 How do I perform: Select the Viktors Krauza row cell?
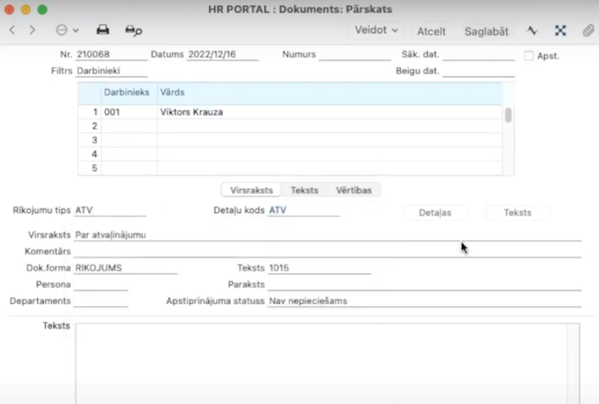192,113
